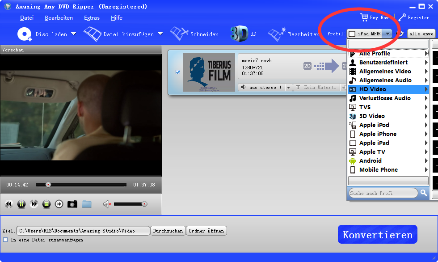Expand the Datei hinzufügen dropdown arrow
The height and width of the screenshot is (262, 438).
tap(160, 34)
